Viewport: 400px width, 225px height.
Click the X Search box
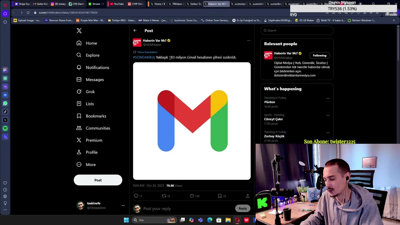point(297,30)
